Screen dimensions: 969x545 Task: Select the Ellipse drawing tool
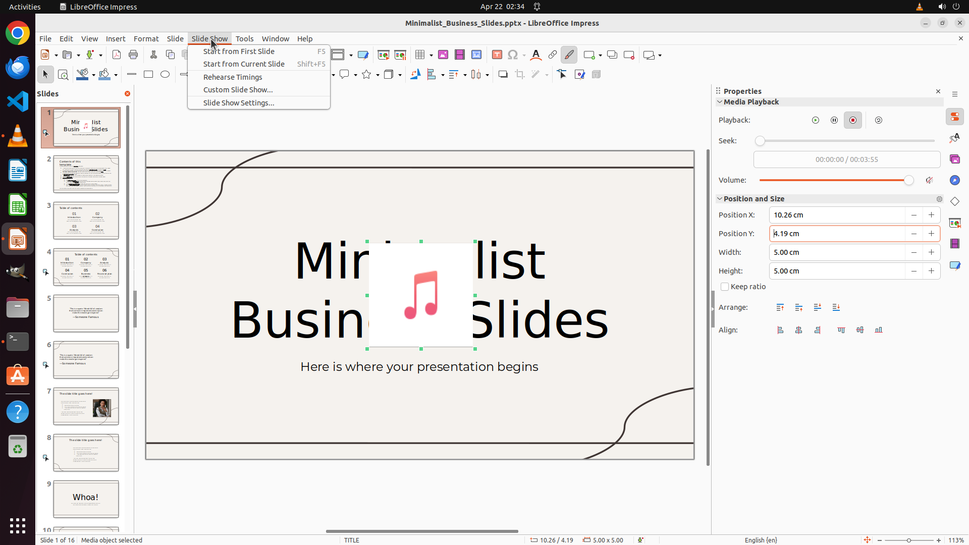click(x=165, y=75)
